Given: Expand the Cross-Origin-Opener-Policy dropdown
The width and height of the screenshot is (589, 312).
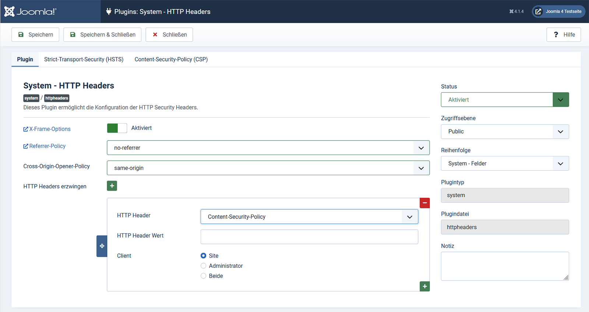Looking at the screenshot, I should point(268,168).
